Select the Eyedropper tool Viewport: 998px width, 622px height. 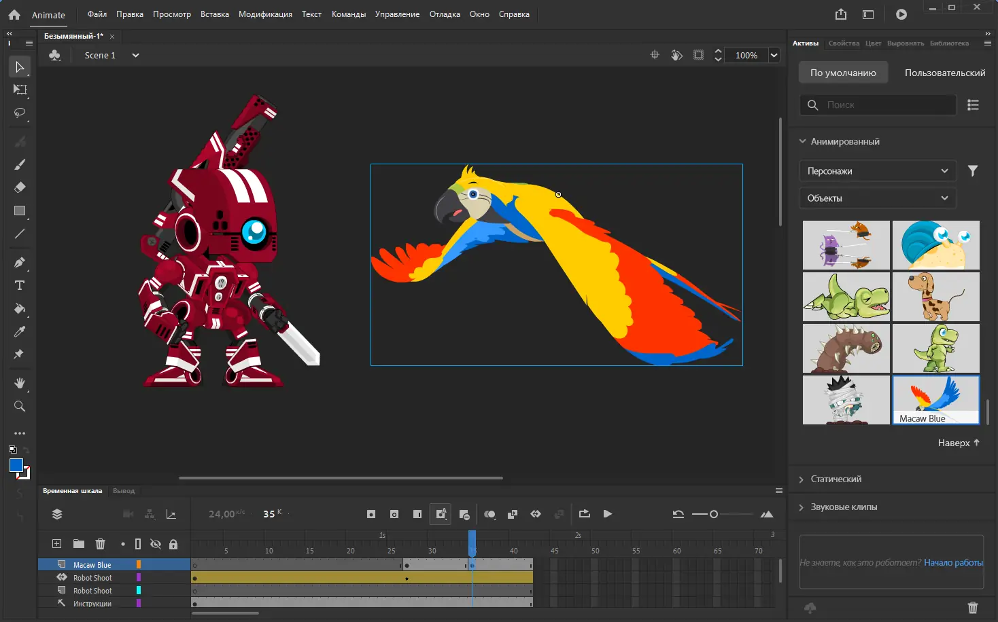click(20, 331)
